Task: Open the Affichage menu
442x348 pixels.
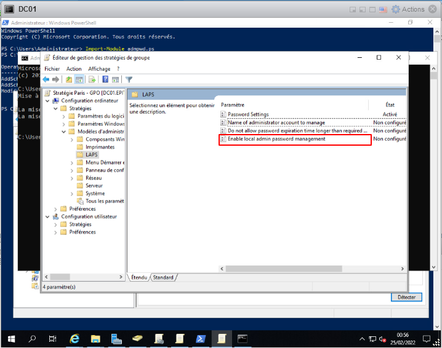Action: (x=99, y=69)
